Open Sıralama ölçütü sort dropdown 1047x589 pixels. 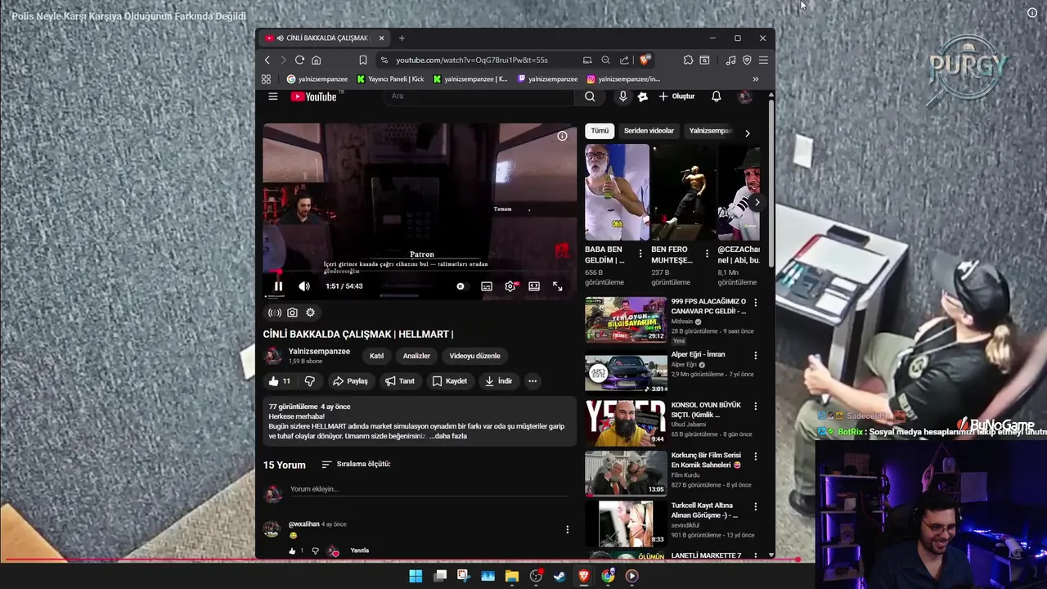356,464
